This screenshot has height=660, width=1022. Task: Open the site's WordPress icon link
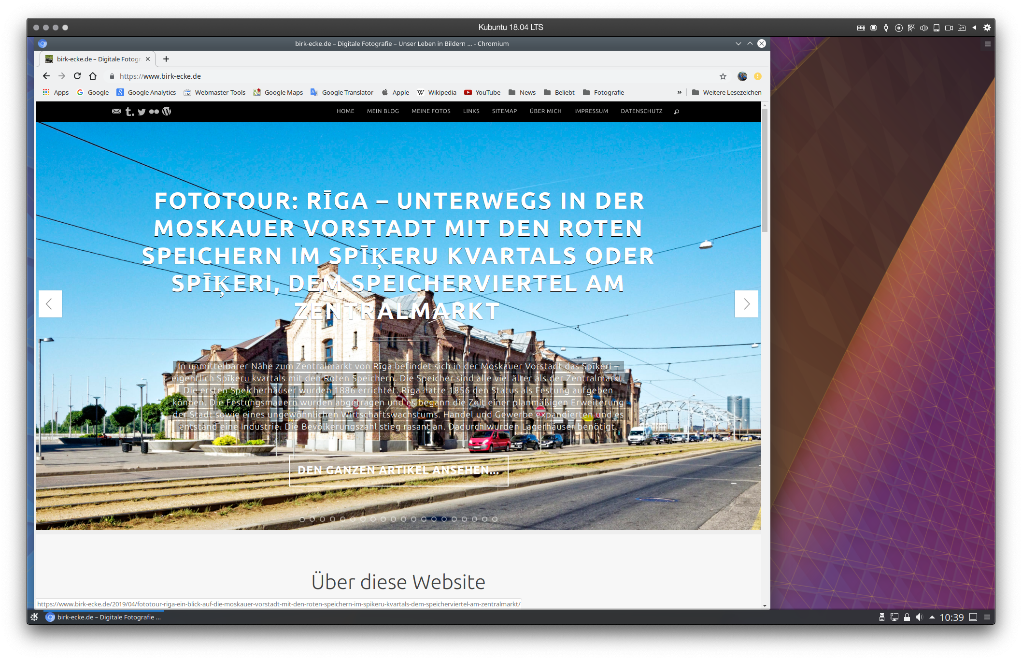pyautogui.click(x=167, y=111)
